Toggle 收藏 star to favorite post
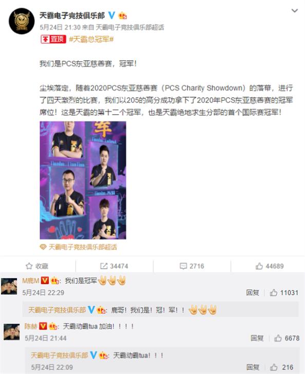 tap(37, 266)
